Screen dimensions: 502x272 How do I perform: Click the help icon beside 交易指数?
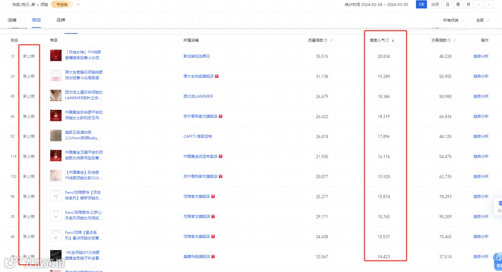(x=449, y=40)
